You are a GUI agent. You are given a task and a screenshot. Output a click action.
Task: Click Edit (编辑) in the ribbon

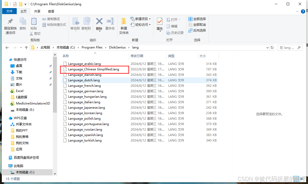[172, 26]
